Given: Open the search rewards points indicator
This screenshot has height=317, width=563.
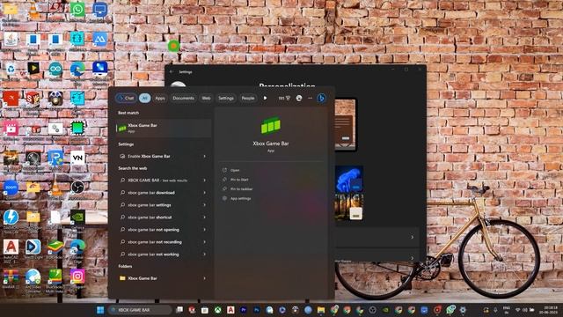Looking at the screenshot, I should (284, 98).
